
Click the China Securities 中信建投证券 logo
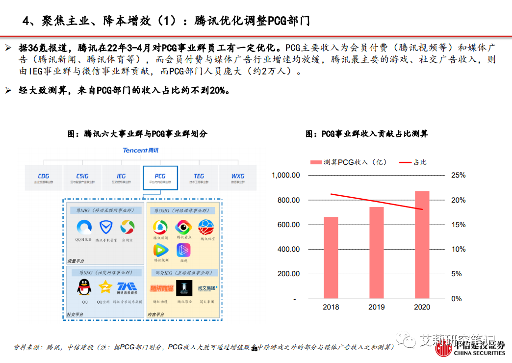point(470,348)
